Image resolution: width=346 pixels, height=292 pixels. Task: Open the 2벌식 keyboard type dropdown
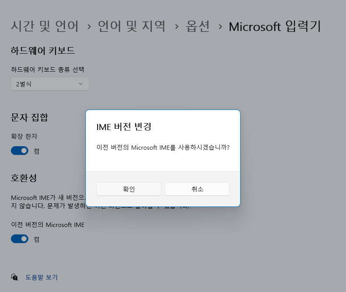(50, 84)
